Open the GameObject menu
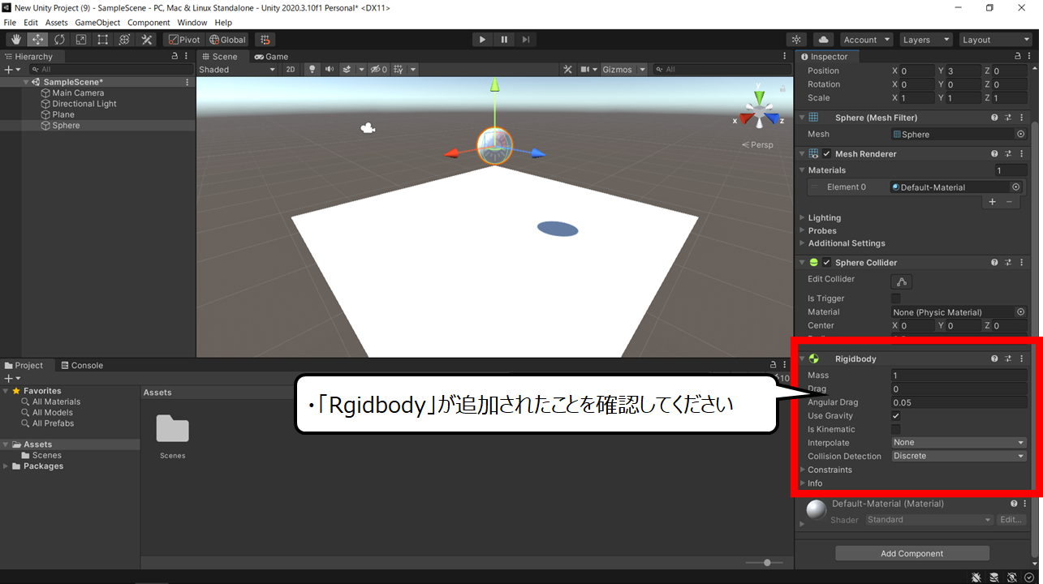 click(97, 23)
